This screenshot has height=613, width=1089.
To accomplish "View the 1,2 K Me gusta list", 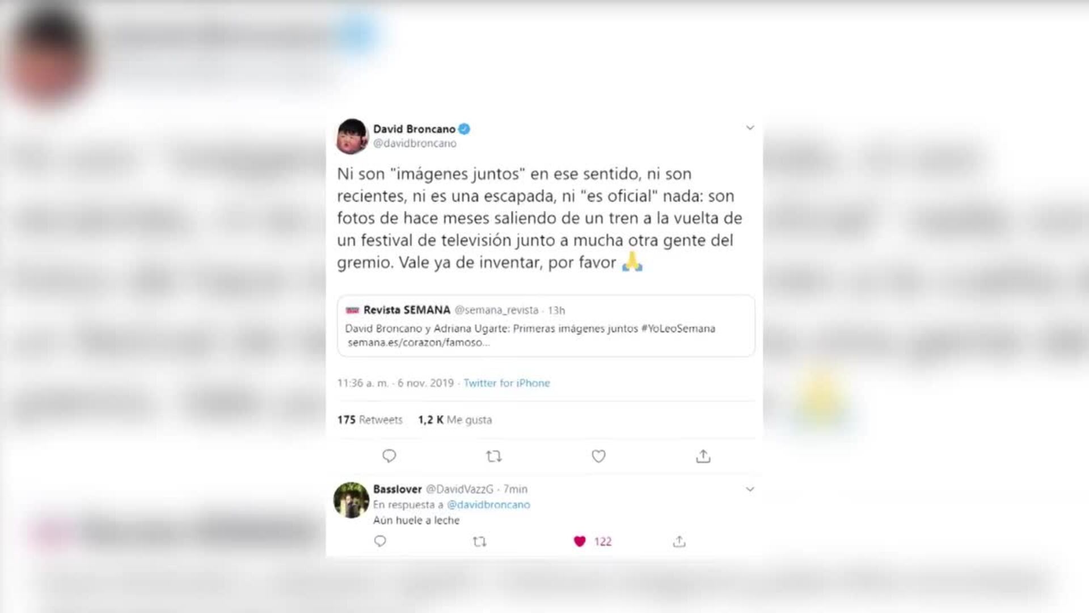I will pos(455,420).
